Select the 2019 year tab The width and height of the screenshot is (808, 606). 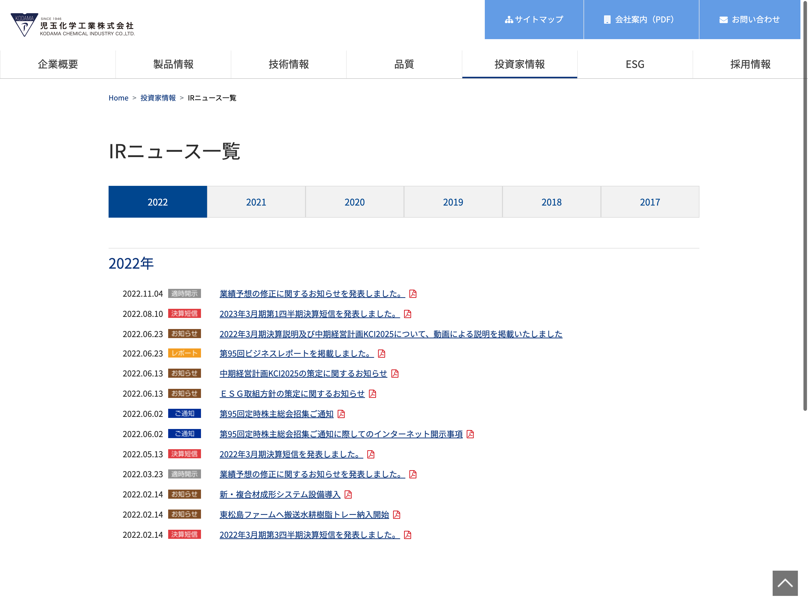point(453,202)
